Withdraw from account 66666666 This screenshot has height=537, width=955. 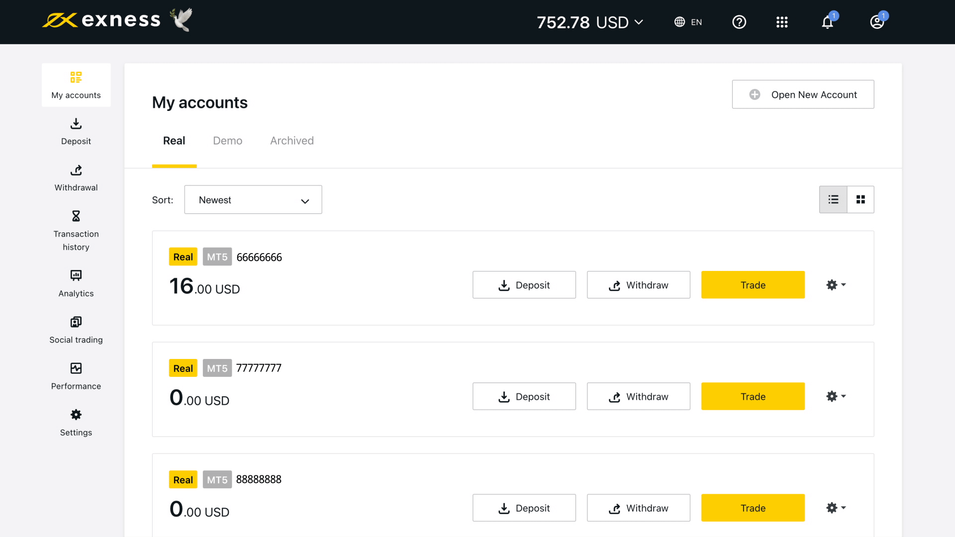coord(639,285)
